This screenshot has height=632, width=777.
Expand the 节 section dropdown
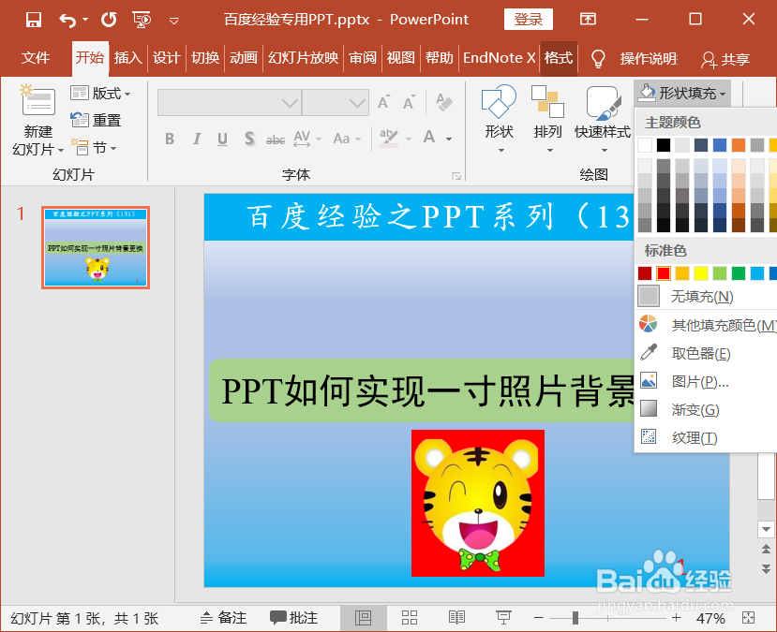(94, 148)
